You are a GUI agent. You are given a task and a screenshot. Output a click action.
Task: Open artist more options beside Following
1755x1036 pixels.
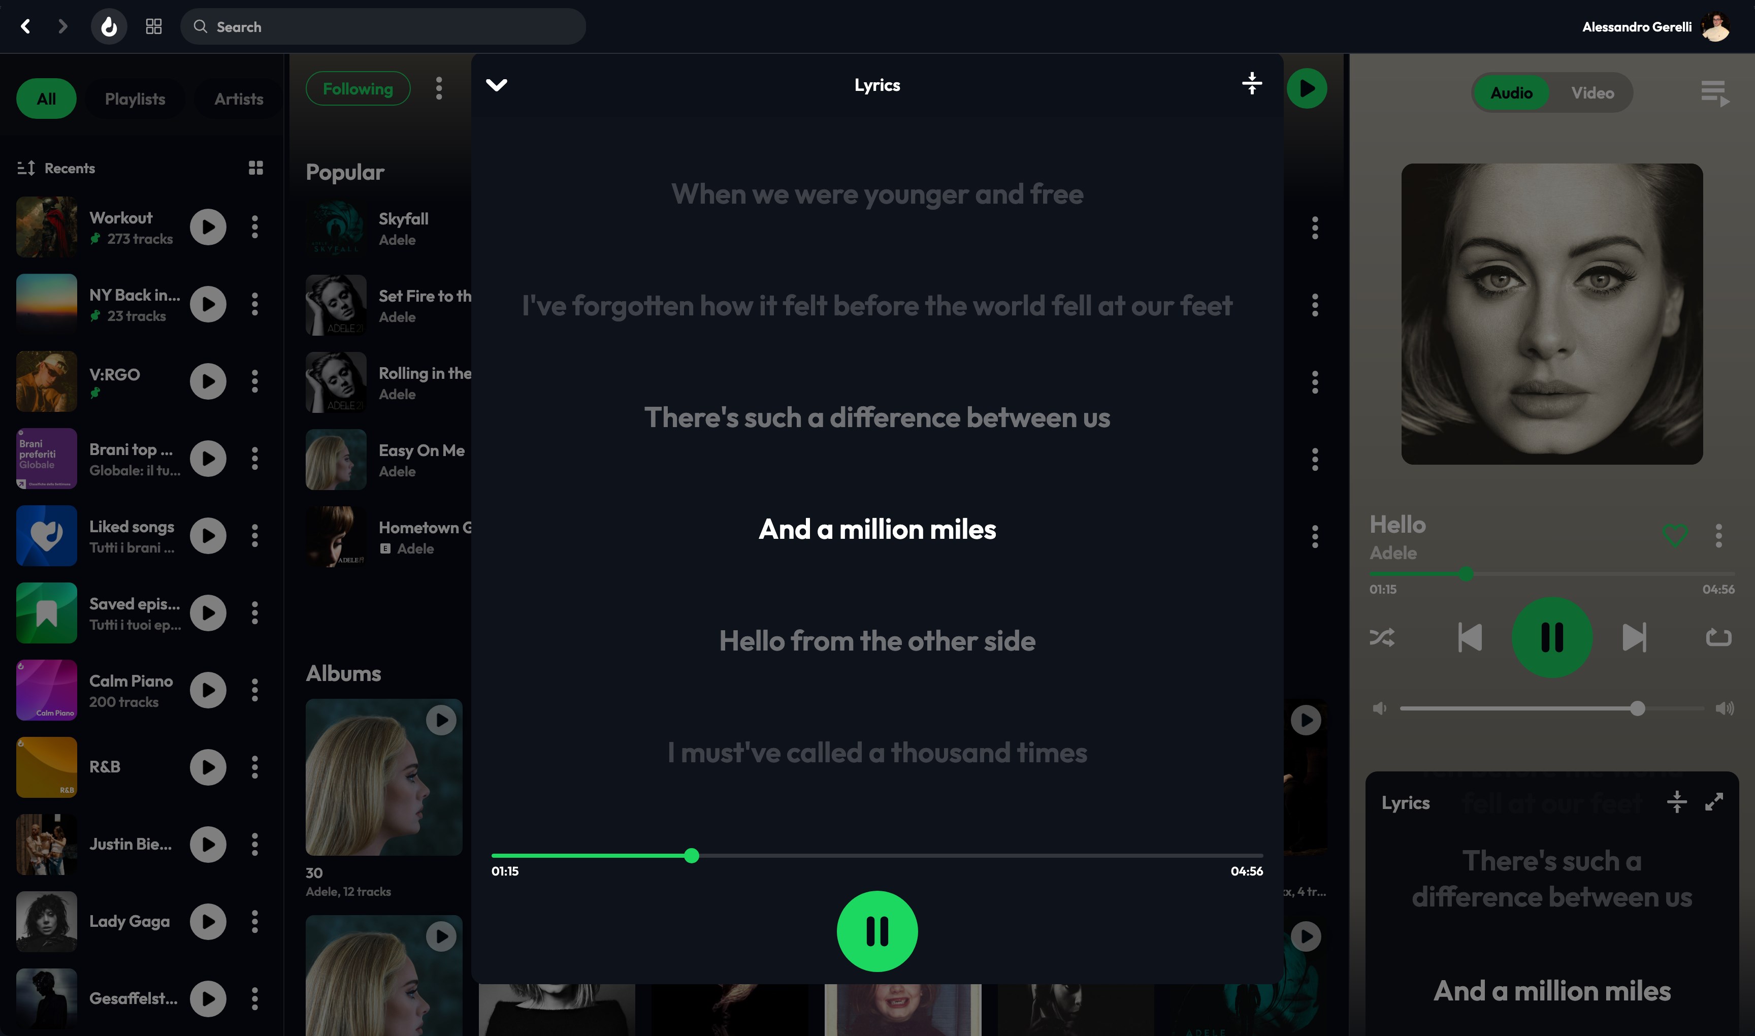coord(438,88)
